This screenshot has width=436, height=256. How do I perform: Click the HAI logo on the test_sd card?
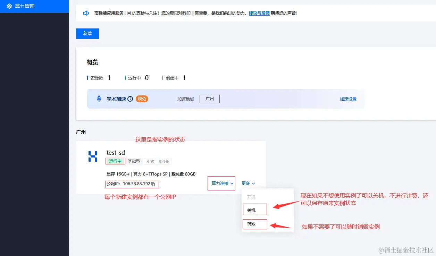[x=92, y=157]
